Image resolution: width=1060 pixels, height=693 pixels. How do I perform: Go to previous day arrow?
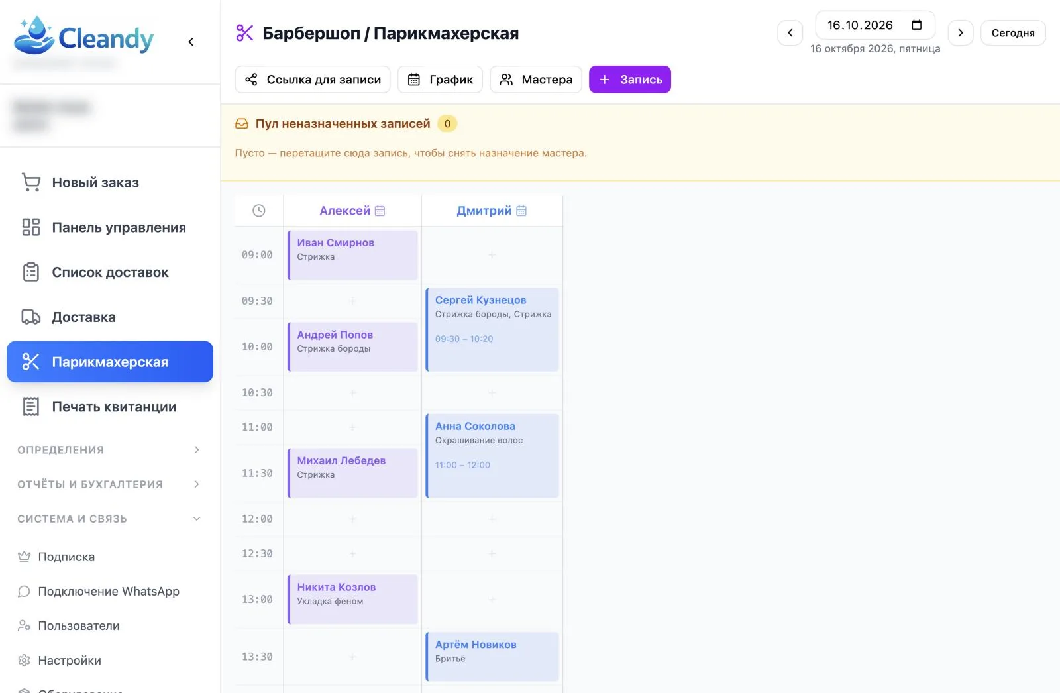(790, 32)
